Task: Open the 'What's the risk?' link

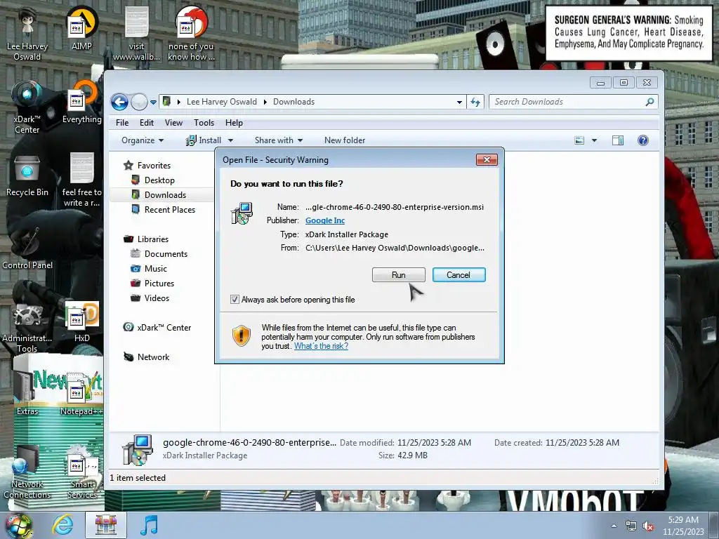Action: [321, 346]
